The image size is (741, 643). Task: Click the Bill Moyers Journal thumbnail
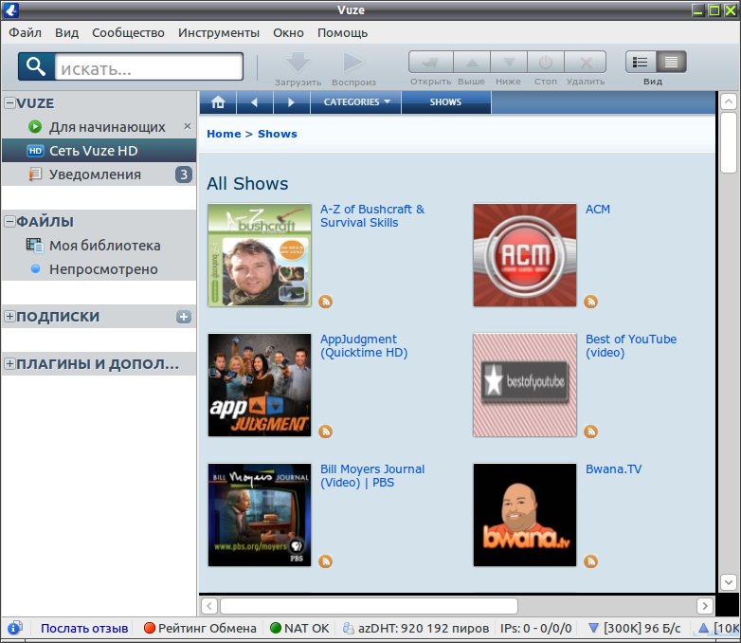(260, 515)
